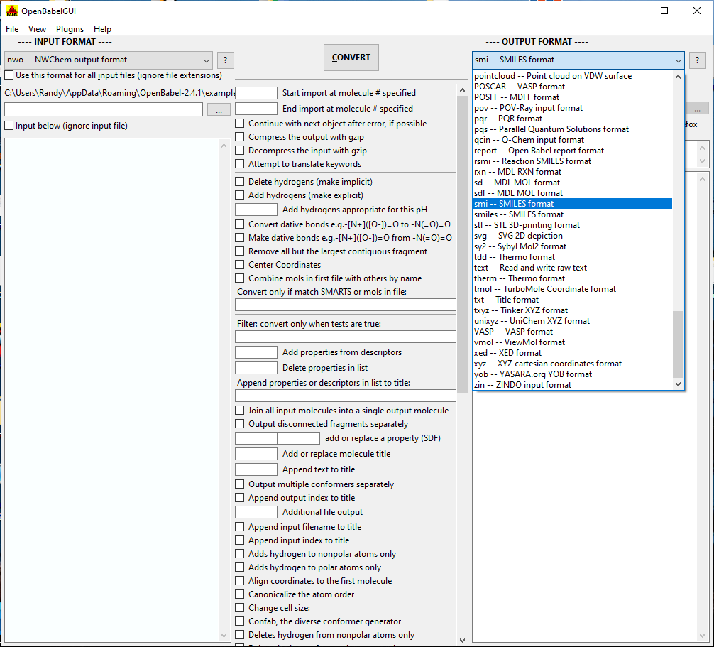714x647 pixels.
Task: Select 'xyz -- XYZ cartesian coordinates format'
Action: point(572,364)
